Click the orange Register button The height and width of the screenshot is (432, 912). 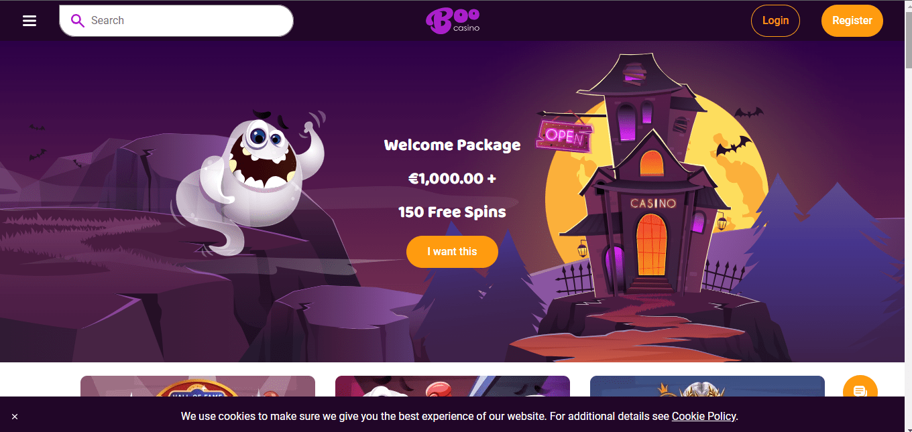click(x=852, y=21)
